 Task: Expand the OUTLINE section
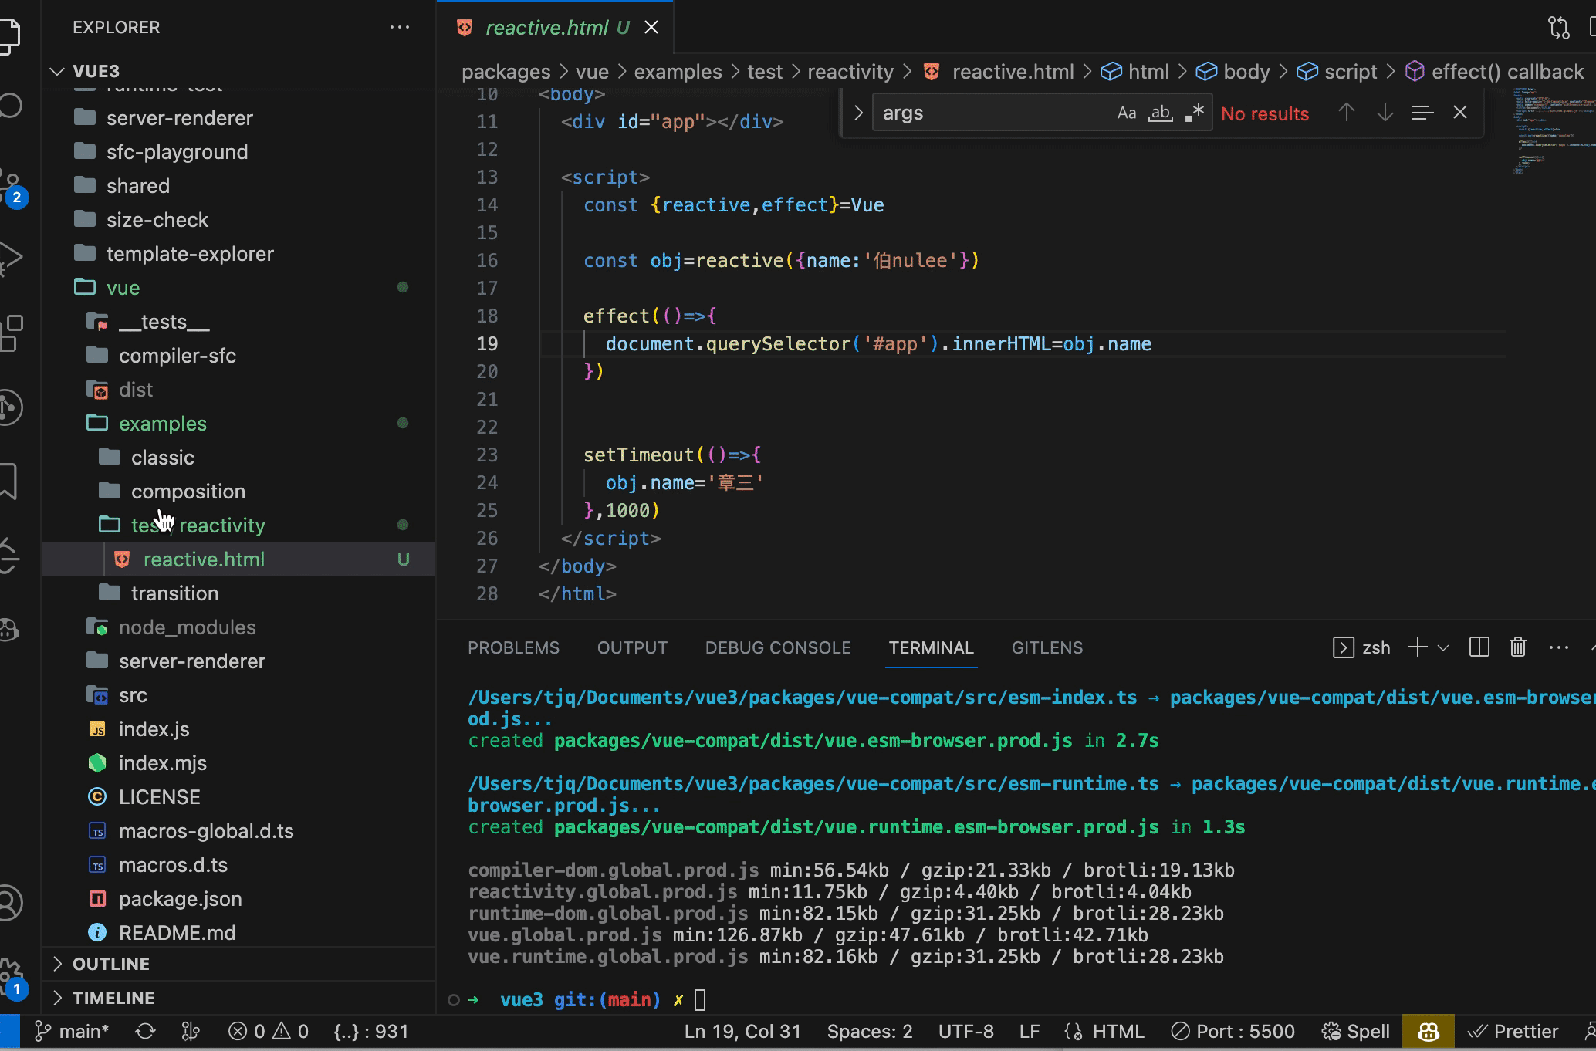click(110, 964)
